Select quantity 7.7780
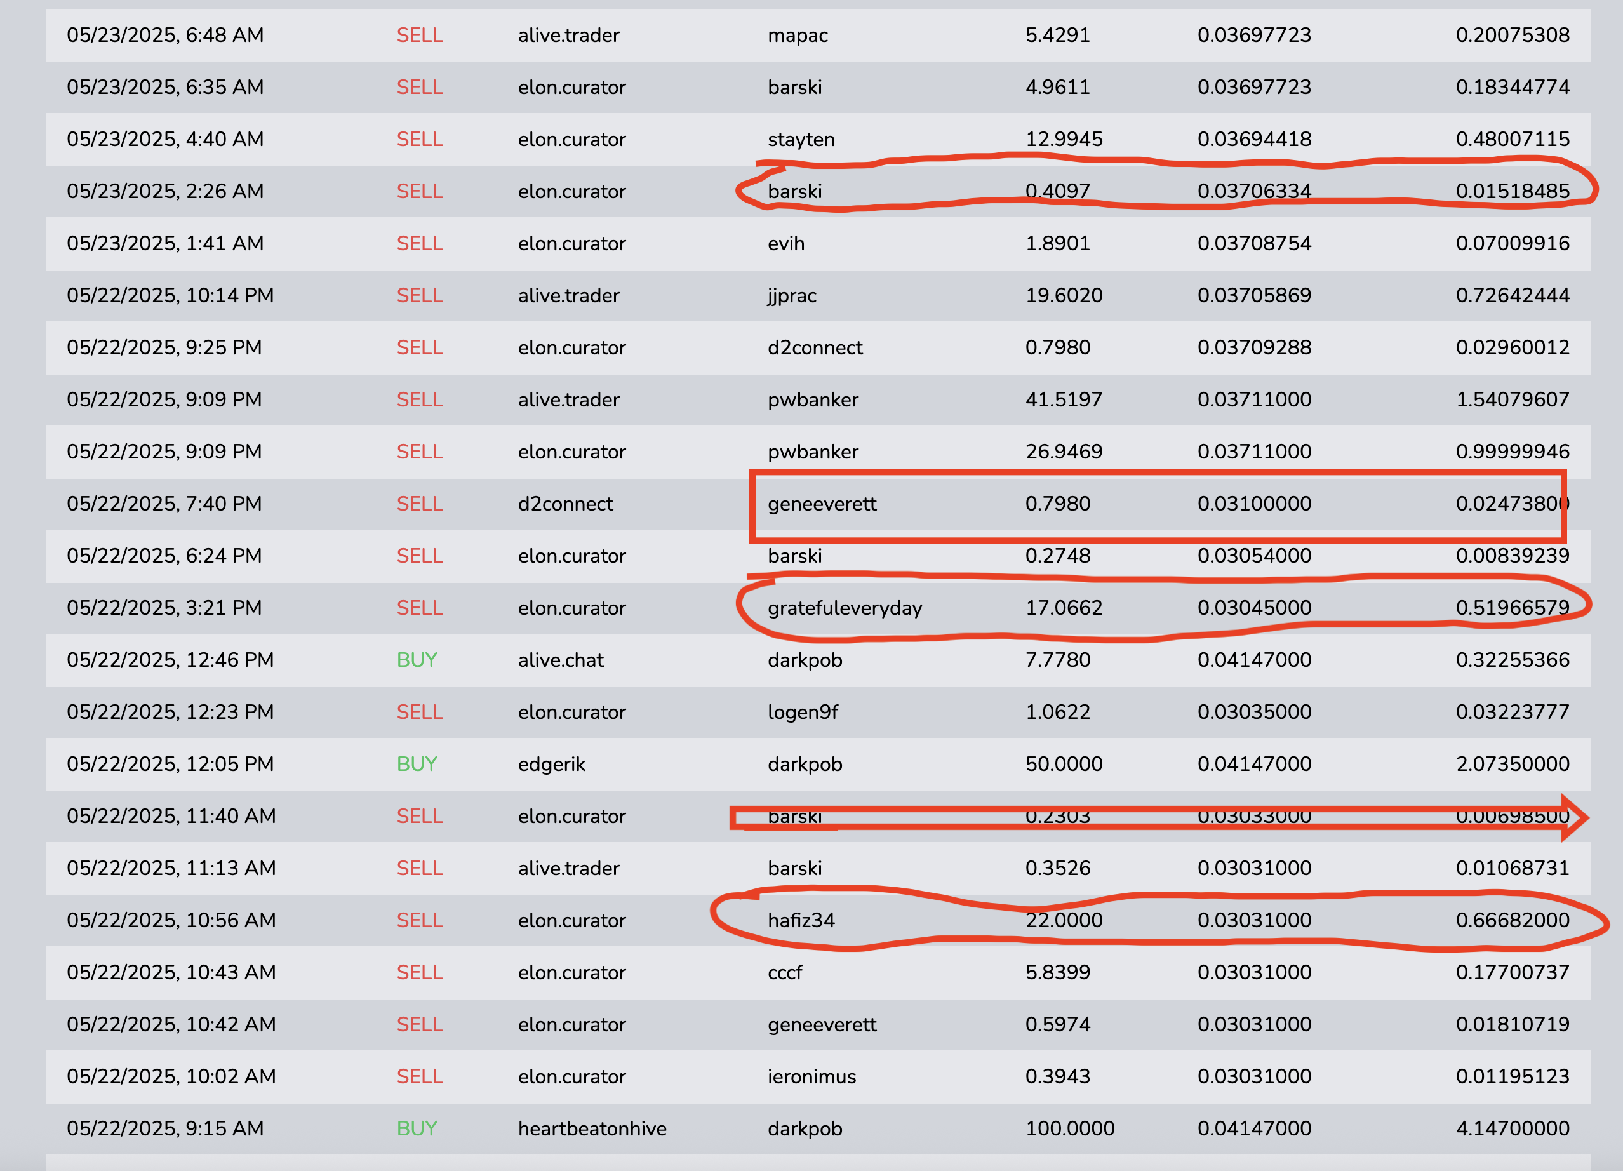The width and height of the screenshot is (1623, 1171). tap(1057, 660)
